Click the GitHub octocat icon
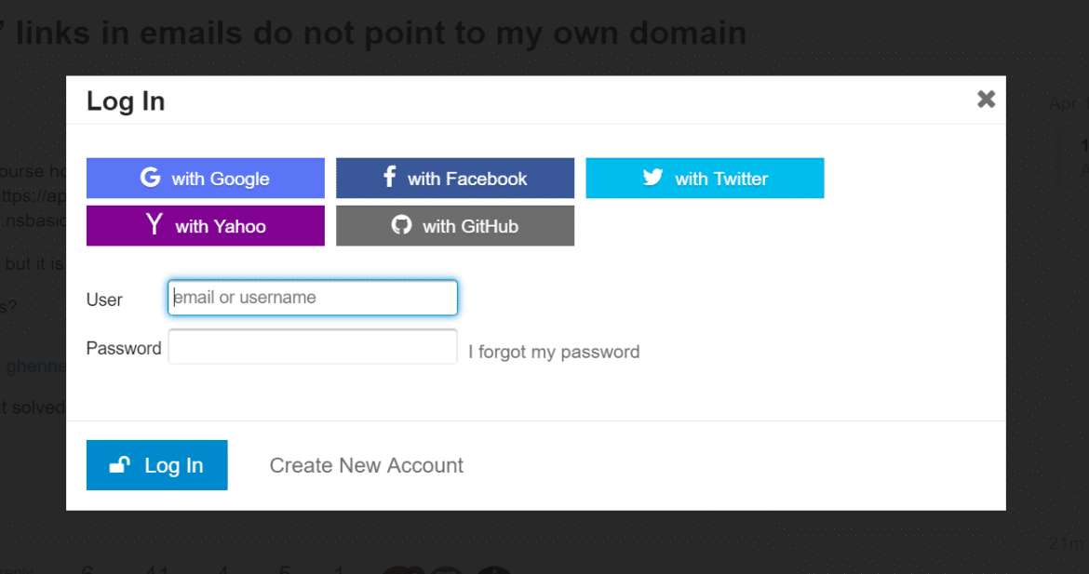The height and width of the screenshot is (574, 1089). tap(401, 225)
